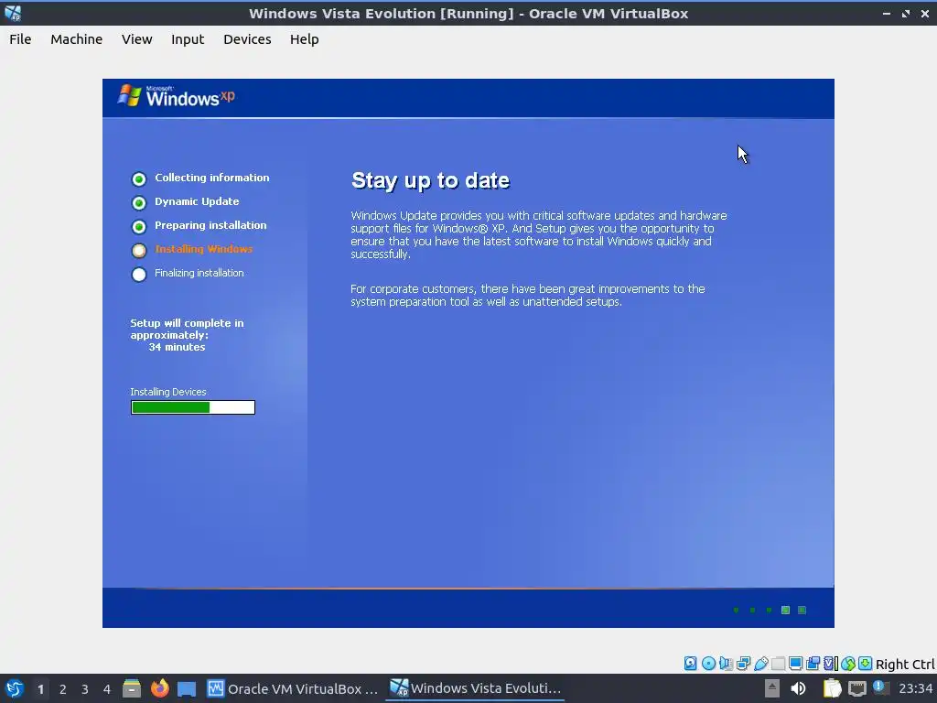This screenshot has width=937, height=703.
Task: Open the volume control tray icon
Action: click(798, 688)
